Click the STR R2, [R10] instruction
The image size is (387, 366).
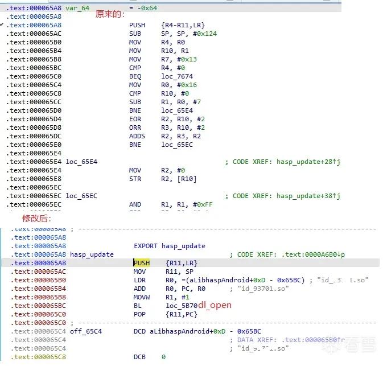pos(163,179)
